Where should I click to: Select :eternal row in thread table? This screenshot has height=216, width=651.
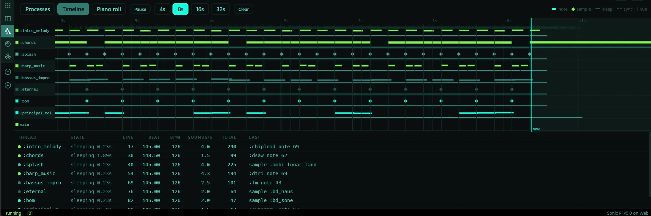(x=332, y=192)
